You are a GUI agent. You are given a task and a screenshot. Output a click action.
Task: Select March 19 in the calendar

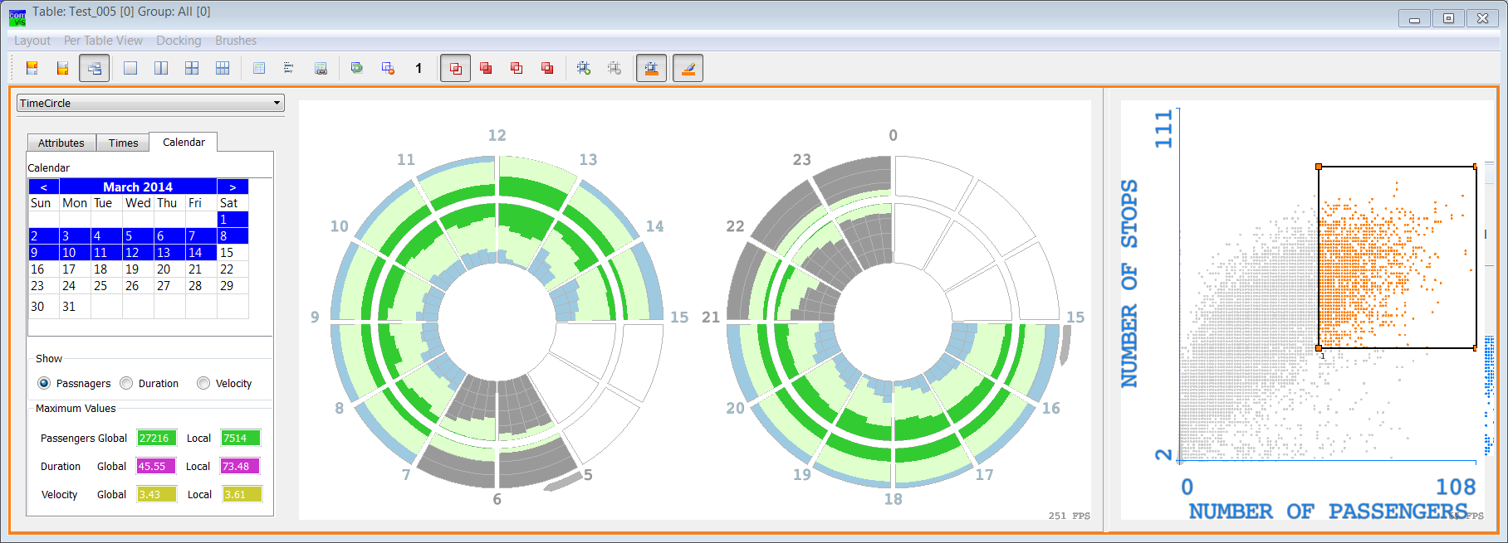point(138,269)
